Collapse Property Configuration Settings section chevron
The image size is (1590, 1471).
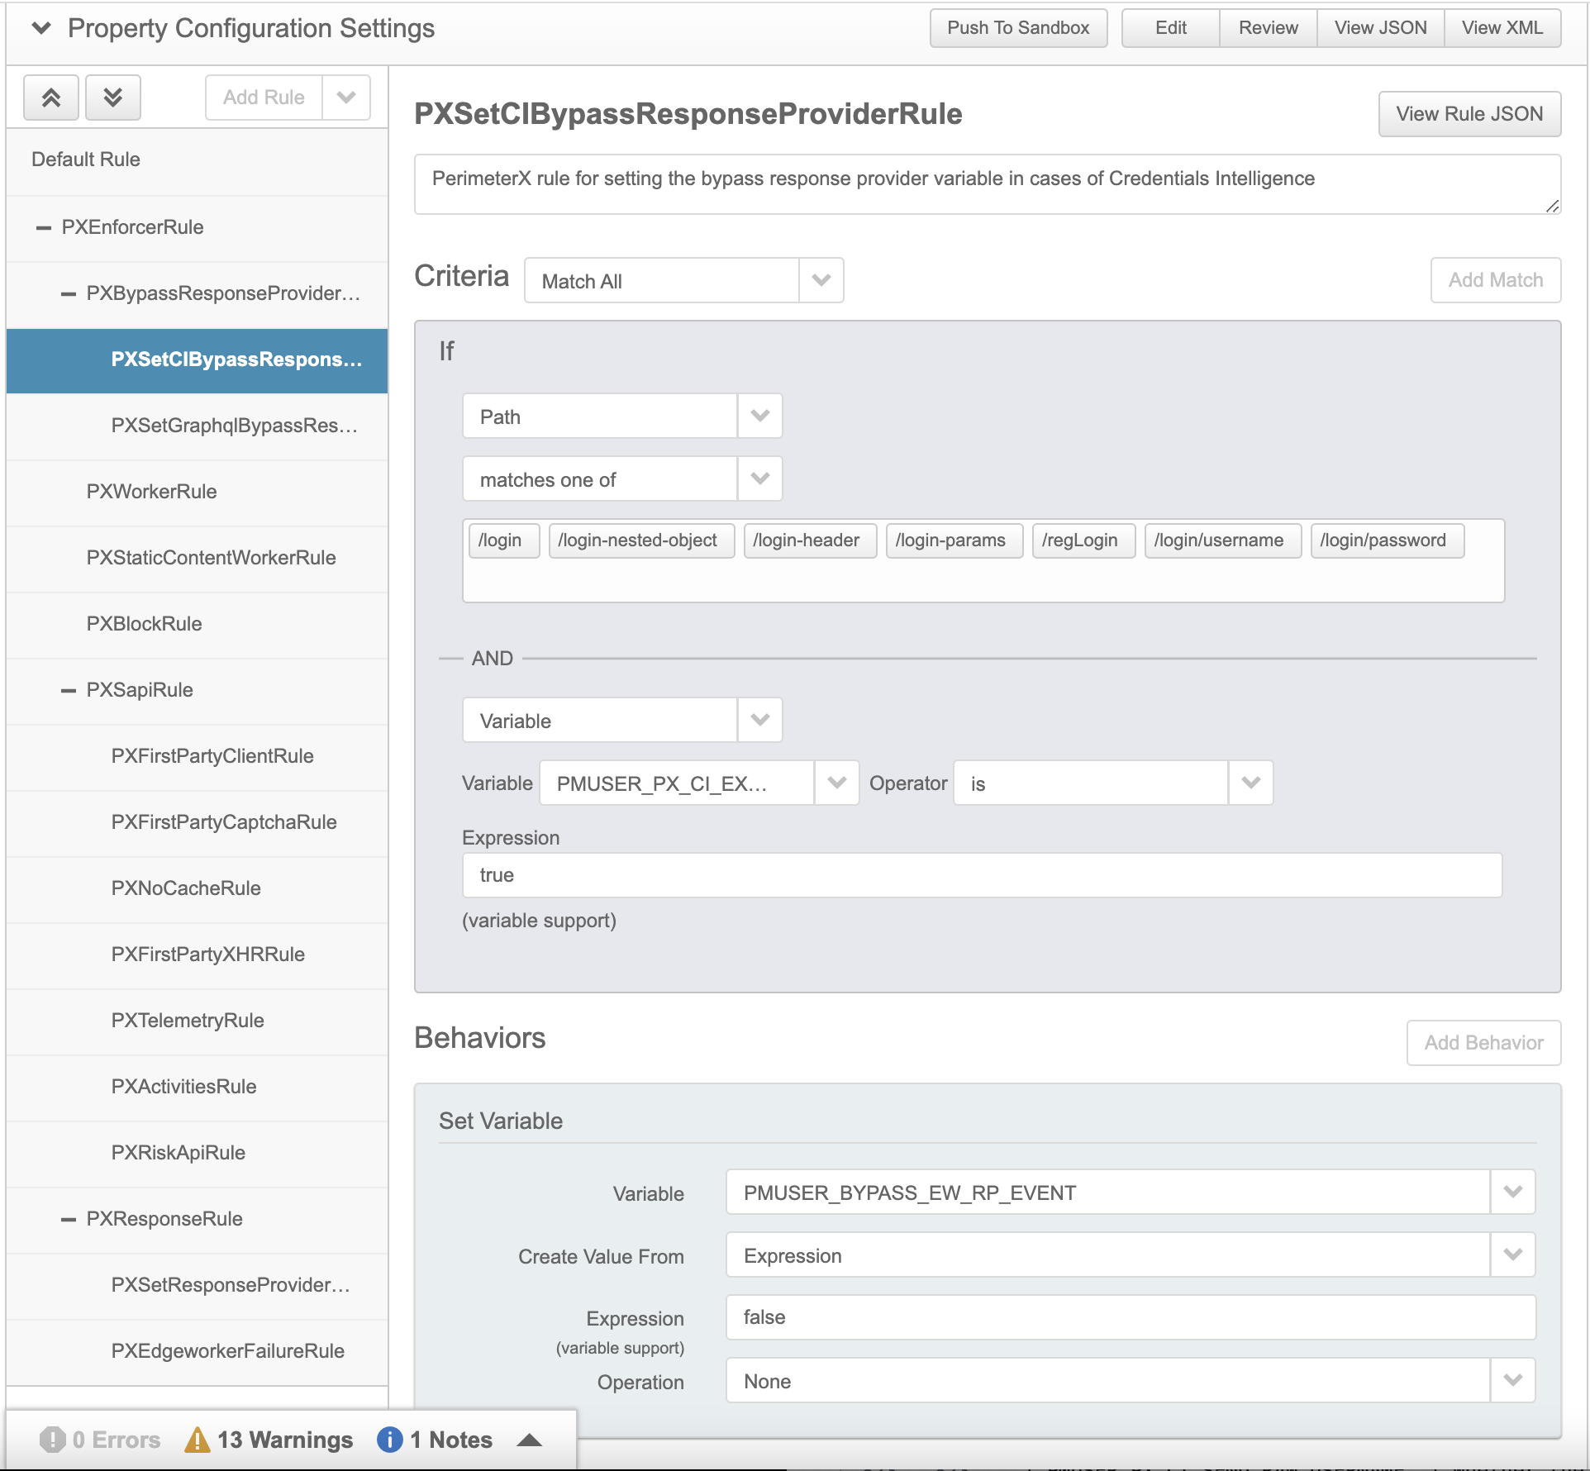click(41, 28)
